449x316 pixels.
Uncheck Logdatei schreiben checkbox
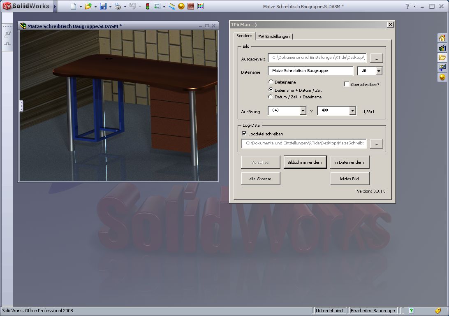pos(244,134)
